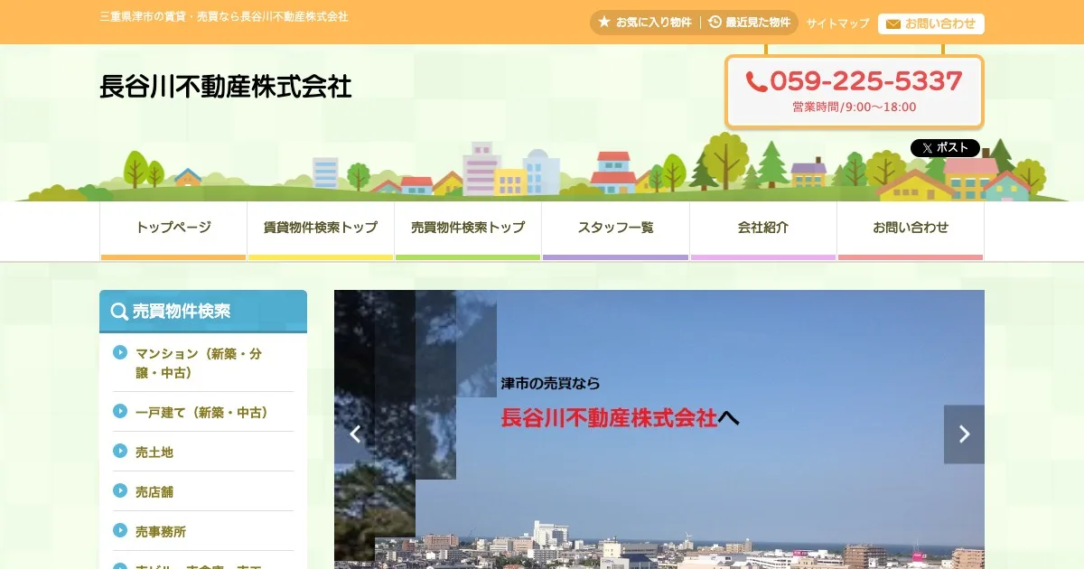Open the 最近見た物件 recently viewed link

point(750,23)
